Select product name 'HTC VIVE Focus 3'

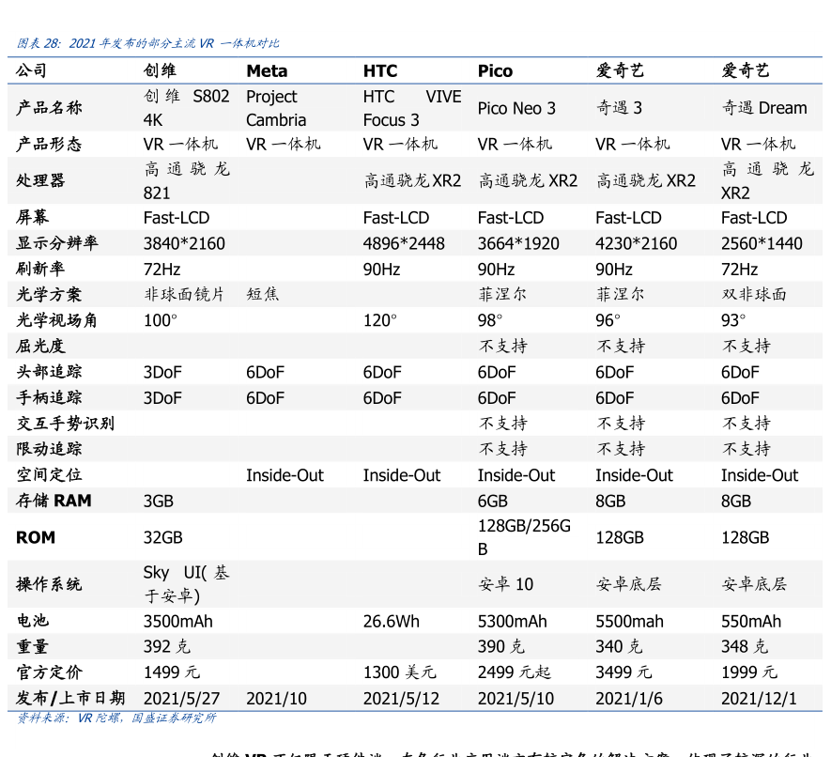pyautogui.click(x=412, y=108)
